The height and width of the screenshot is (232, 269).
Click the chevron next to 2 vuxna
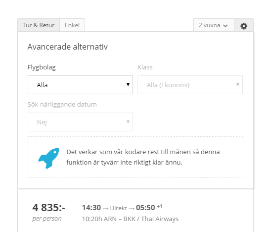(225, 26)
